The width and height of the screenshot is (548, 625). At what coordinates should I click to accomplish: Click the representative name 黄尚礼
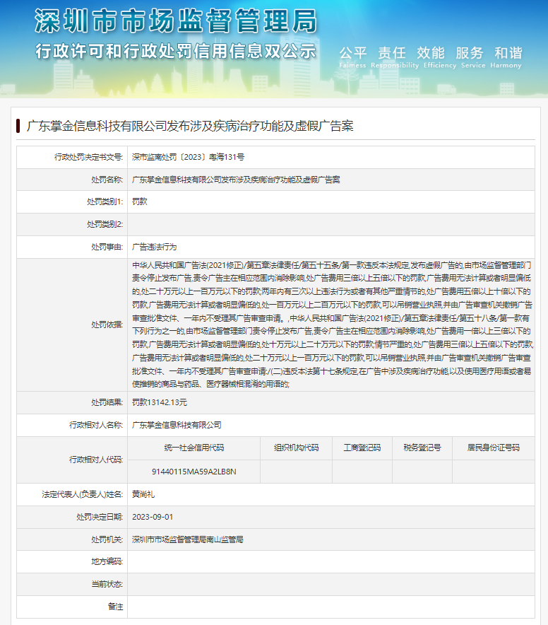click(x=143, y=494)
